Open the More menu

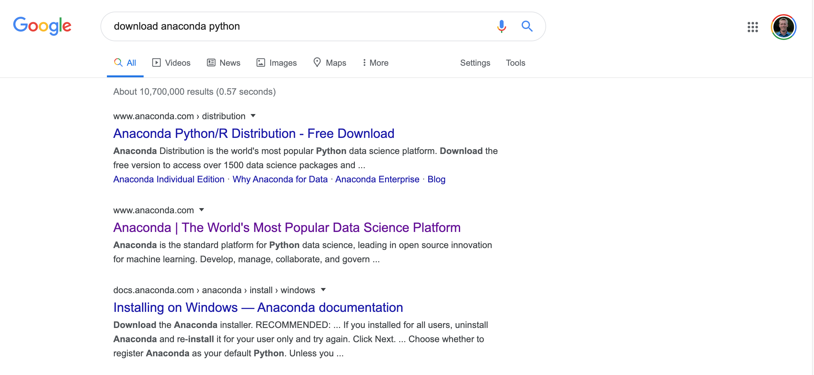click(x=375, y=63)
